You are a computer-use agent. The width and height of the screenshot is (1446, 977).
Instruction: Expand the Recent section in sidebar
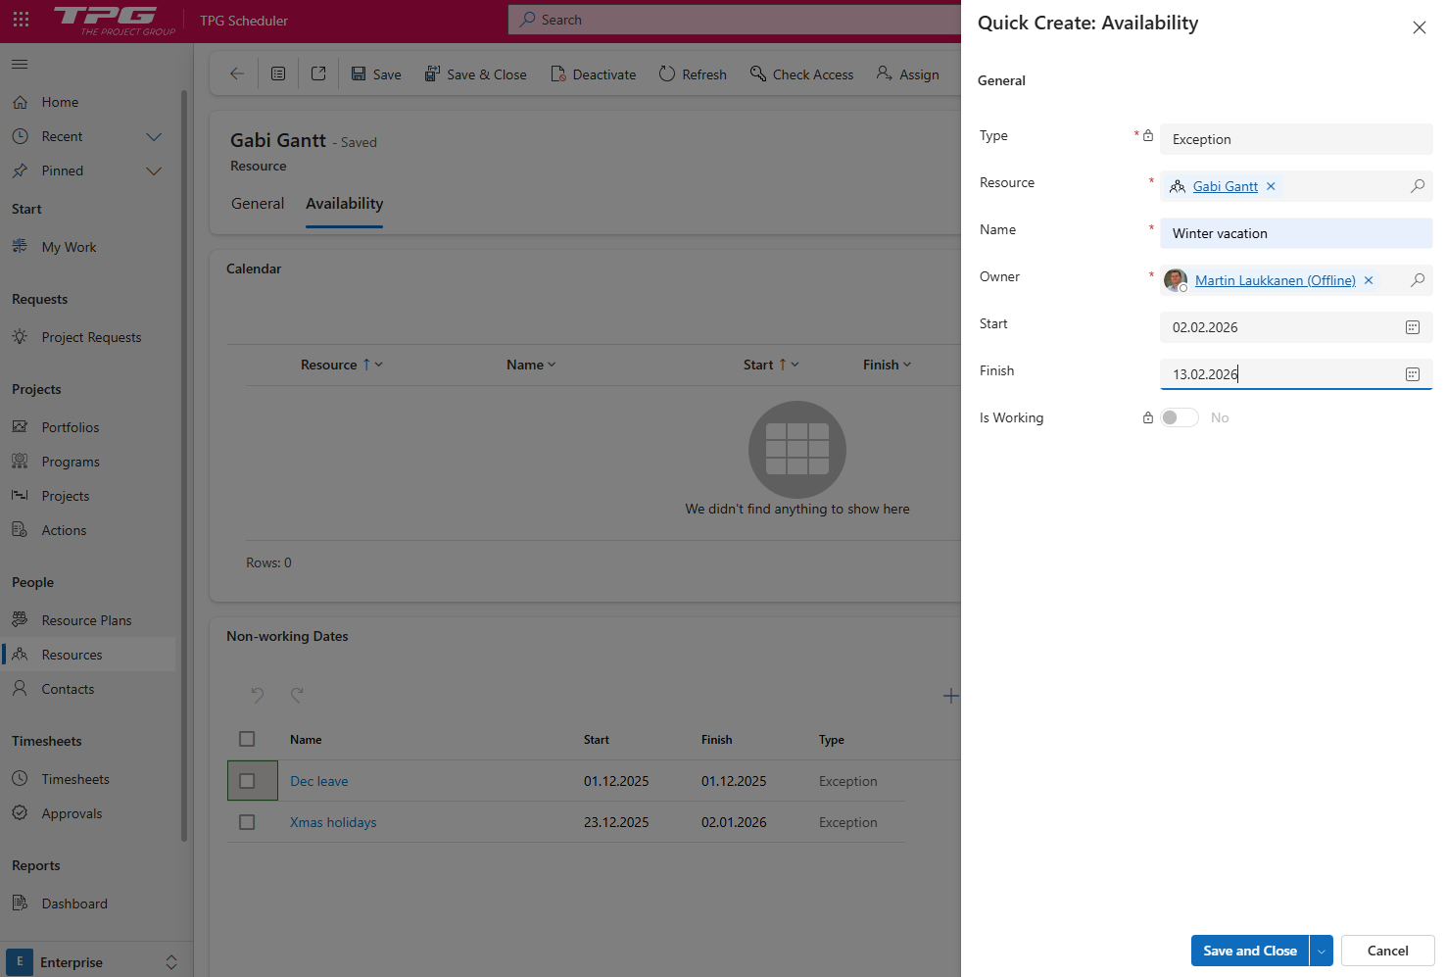pos(153,136)
